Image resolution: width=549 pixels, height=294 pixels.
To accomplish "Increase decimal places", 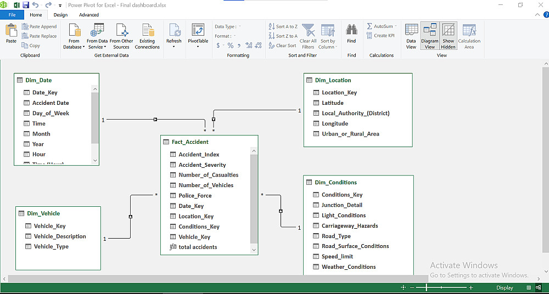I will 249,46.
